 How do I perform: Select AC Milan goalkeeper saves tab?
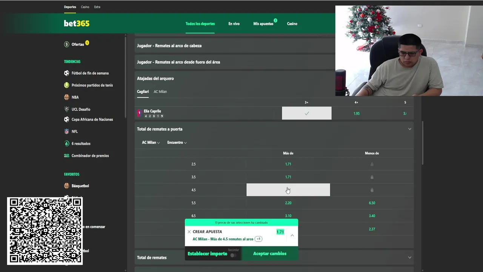(160, 91)
